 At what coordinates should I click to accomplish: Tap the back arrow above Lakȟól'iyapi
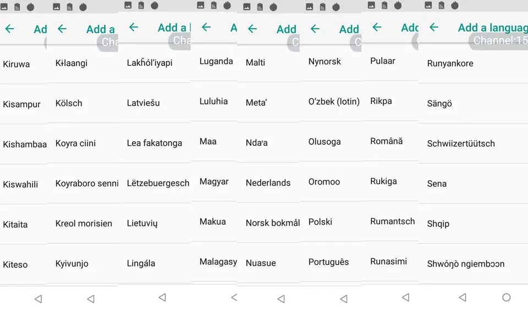pyautogui.click(x=134, y=27)
